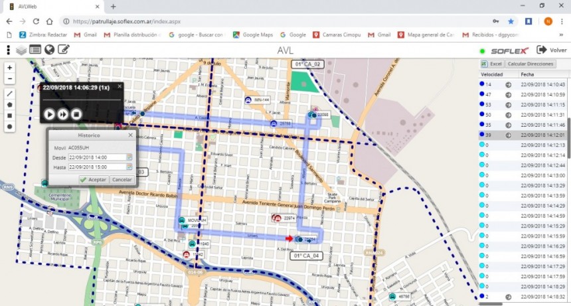Screen dimensions: 571x306
Task: Fast-forward the route playback
Action: pyautogui.click(x=62, y=114)
